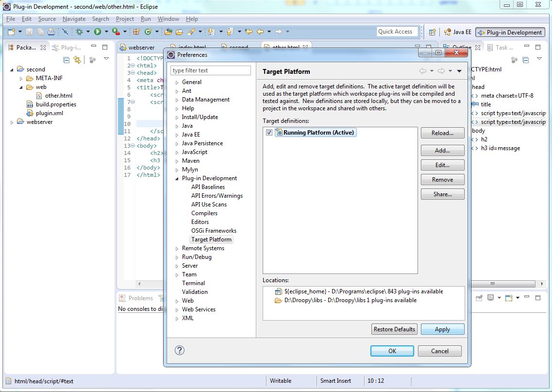Switch to the Java EE perspective

(457, 32)
